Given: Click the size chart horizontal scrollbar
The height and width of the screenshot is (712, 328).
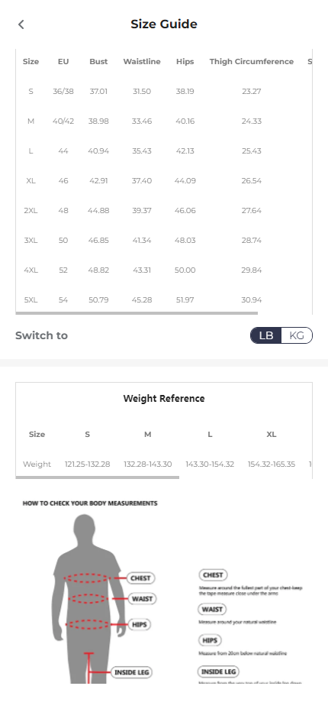Looking at the screenshot, I should point(137,313).
